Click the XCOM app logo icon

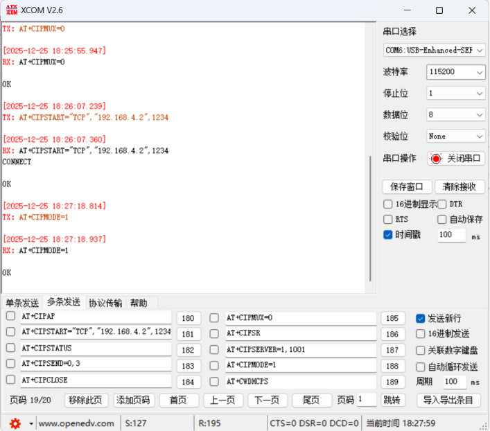point(12,10)
